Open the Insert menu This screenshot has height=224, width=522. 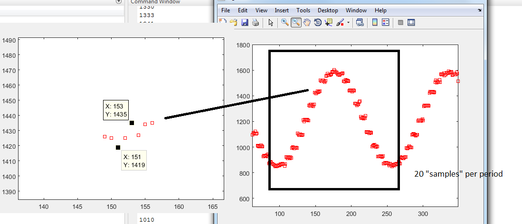(x=282, y=10)
